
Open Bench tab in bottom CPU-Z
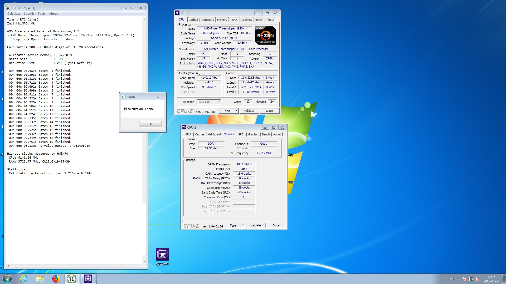point(266,134)
